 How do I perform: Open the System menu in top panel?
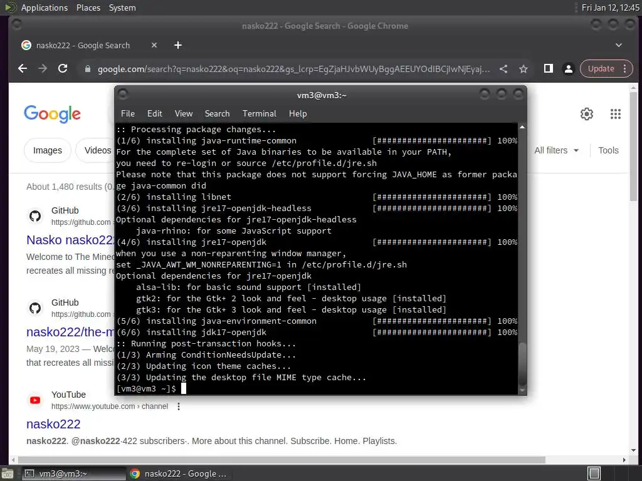coord(122,8)
